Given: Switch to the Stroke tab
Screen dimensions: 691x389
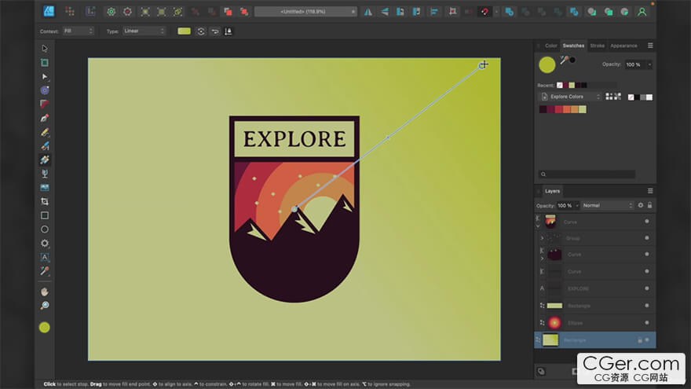Looking at the screenshot, I should [x=597, y=46].
